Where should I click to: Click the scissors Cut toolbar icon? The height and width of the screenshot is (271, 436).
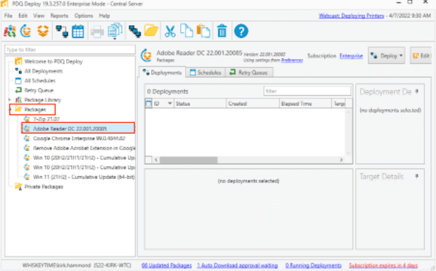170,31
